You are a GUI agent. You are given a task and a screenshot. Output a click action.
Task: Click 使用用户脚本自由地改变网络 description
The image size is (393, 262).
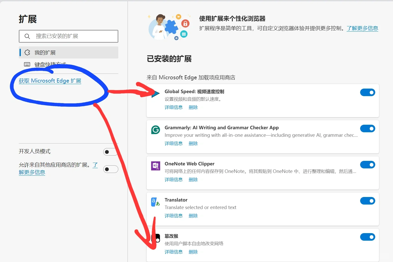coord(194,244)
